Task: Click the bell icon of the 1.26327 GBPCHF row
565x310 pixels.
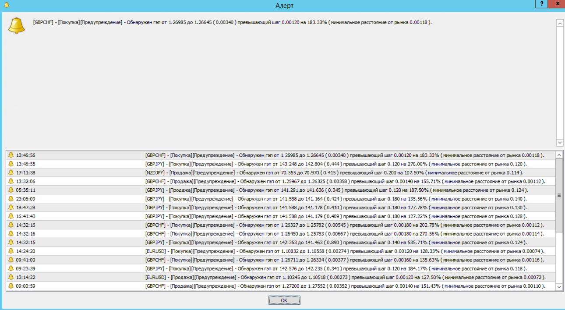Action: tap(11, 225)
